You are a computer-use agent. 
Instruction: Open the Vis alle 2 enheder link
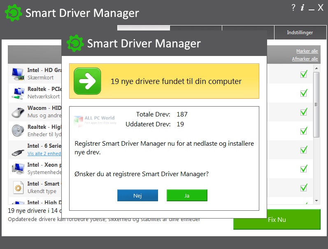click(x=44, y=154)
